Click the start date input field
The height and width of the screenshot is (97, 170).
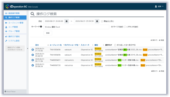point(54,21)
